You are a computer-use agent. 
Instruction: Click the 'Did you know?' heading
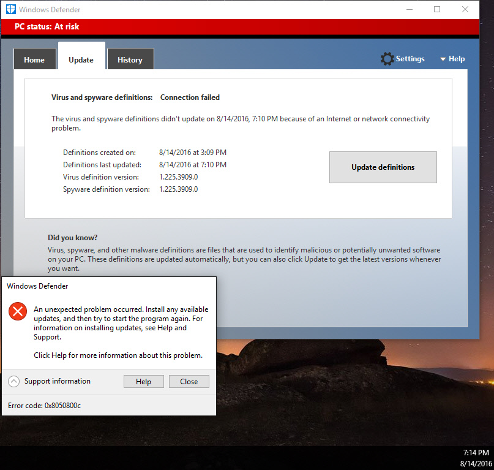point(73,238)
